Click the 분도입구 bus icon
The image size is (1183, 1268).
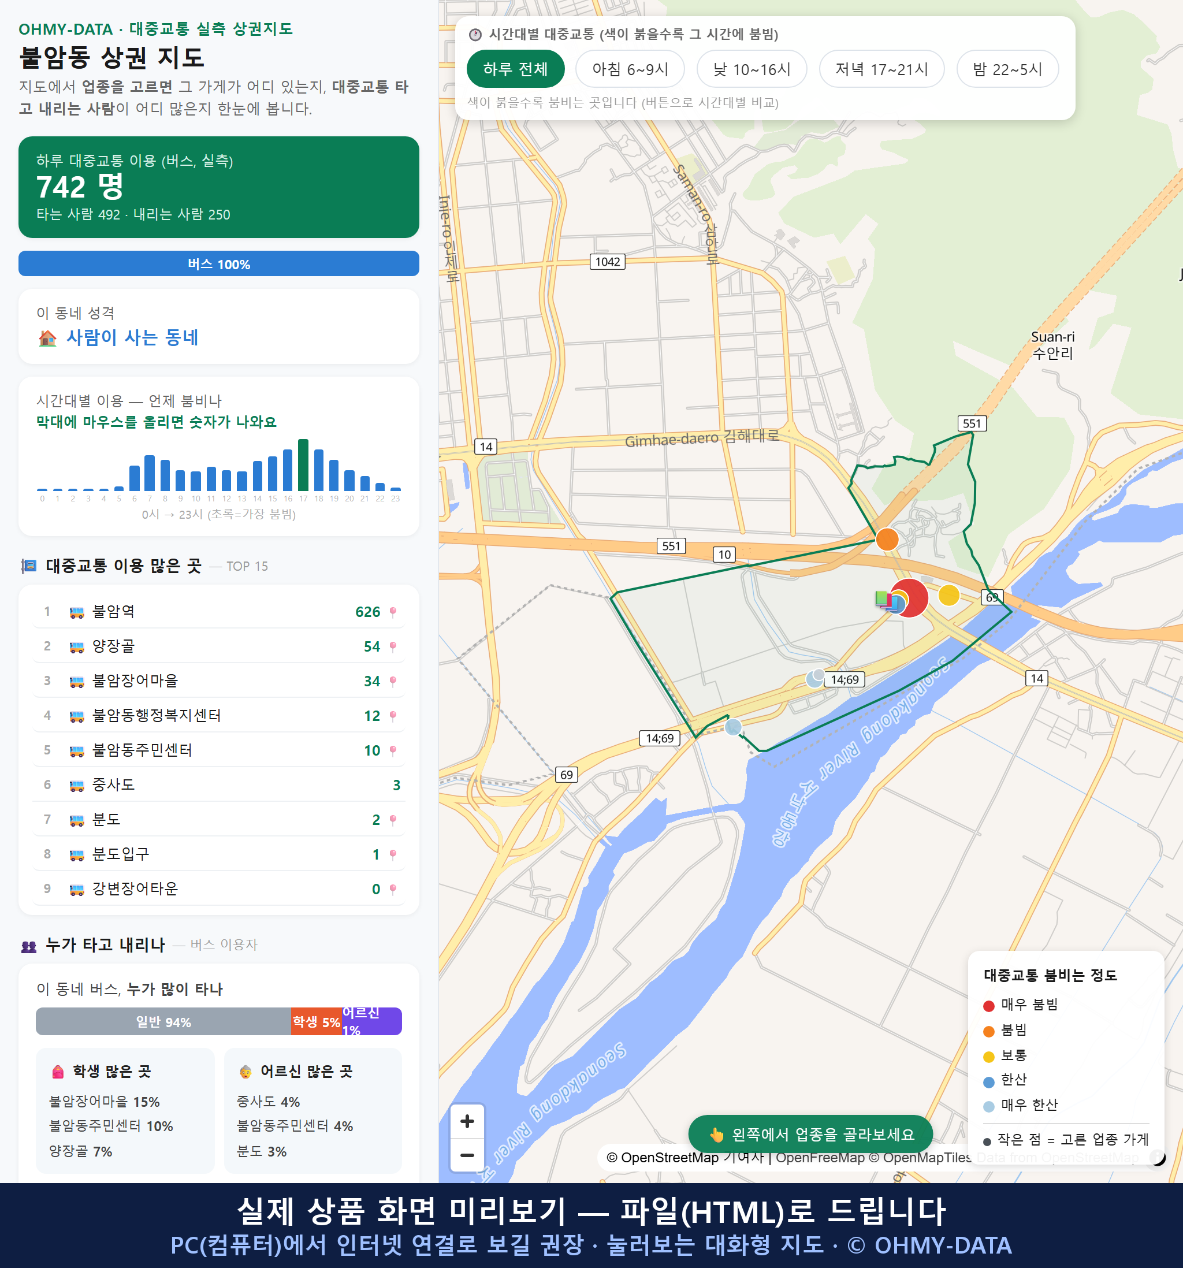[76, 855]
